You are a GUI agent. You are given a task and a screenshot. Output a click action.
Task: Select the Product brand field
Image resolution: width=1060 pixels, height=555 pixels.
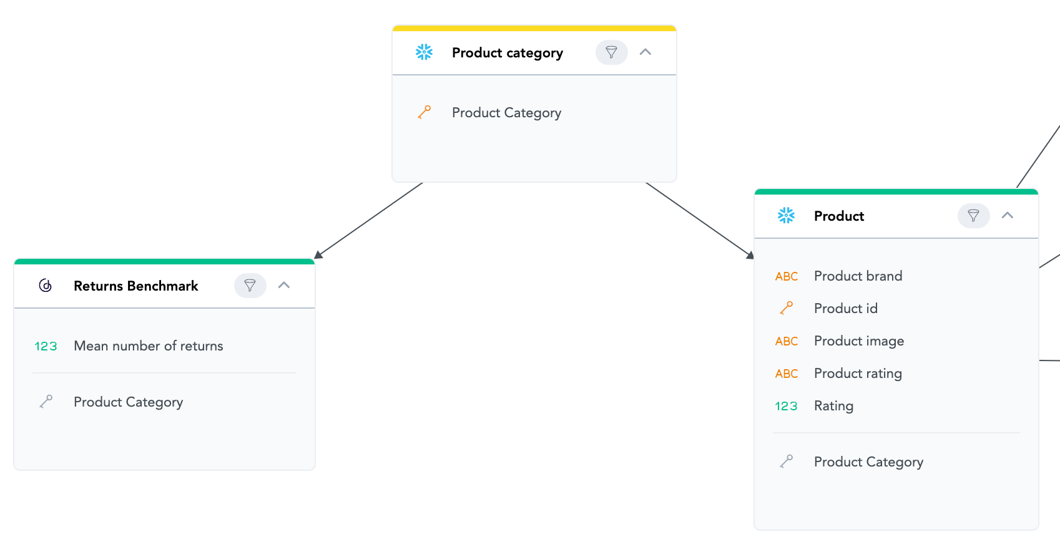[858, 276]
